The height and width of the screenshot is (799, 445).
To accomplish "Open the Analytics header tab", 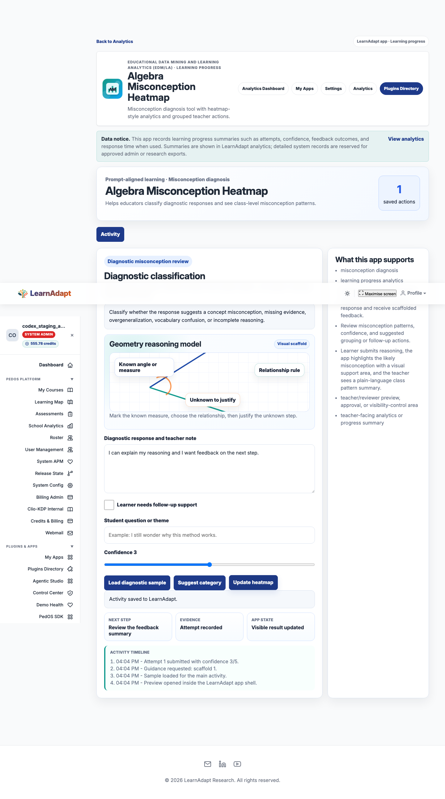I will (362, 89).
